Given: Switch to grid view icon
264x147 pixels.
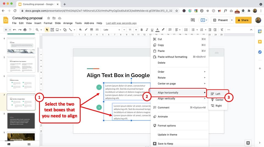Looking at the screenshot, I should tap(29, 144).
